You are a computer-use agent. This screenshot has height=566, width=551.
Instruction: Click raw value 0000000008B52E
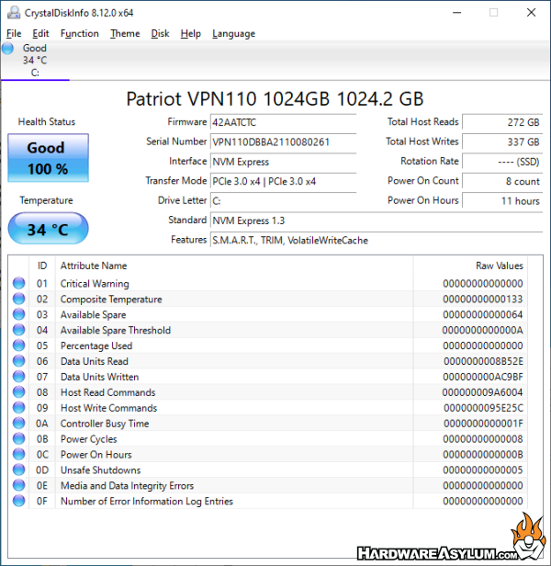[483, 361]
